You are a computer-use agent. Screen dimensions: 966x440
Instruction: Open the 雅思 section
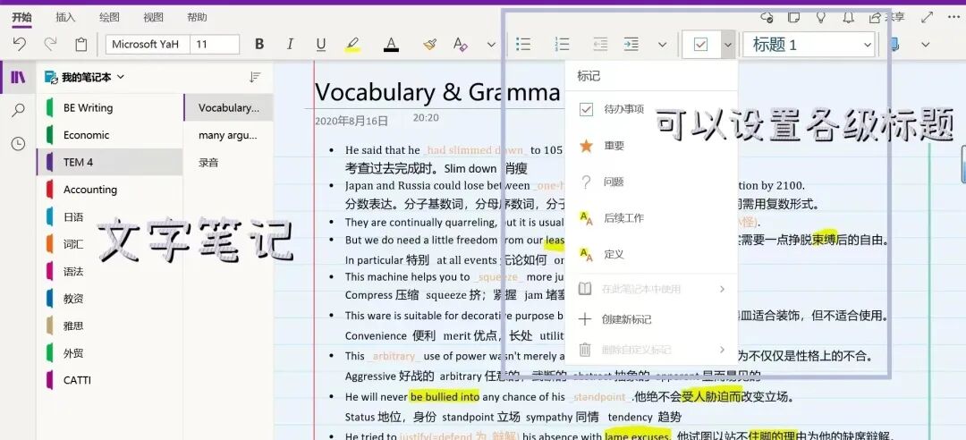click(x=110, y=326)
